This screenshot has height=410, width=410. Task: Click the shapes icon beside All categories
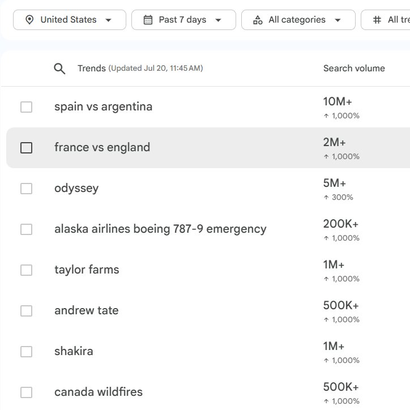click(x=258, y=20)
